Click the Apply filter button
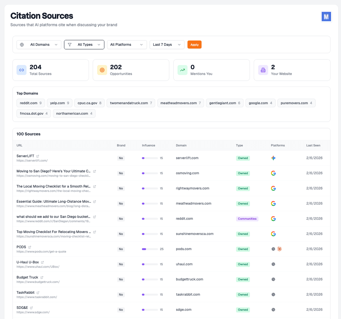Viewport: 341px width, 319px height. 194,45
